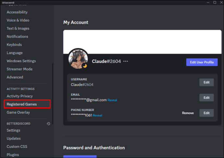The image size is (224, 158).
Task: Reveal the hidden phone number
Action: coord(97,115)
